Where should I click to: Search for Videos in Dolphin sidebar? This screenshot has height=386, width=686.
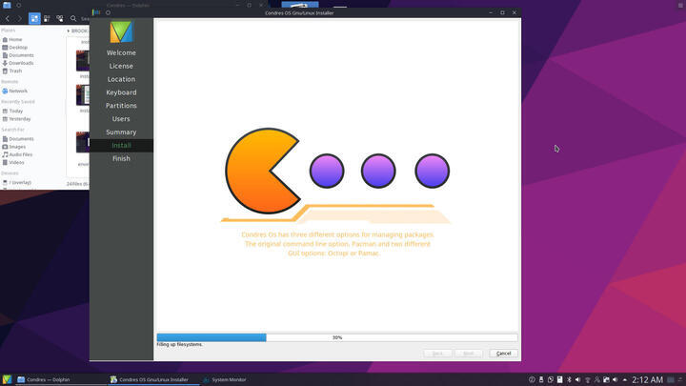point(13,163)
